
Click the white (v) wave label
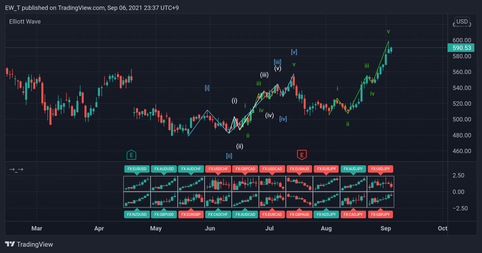[x=278, y=68]
